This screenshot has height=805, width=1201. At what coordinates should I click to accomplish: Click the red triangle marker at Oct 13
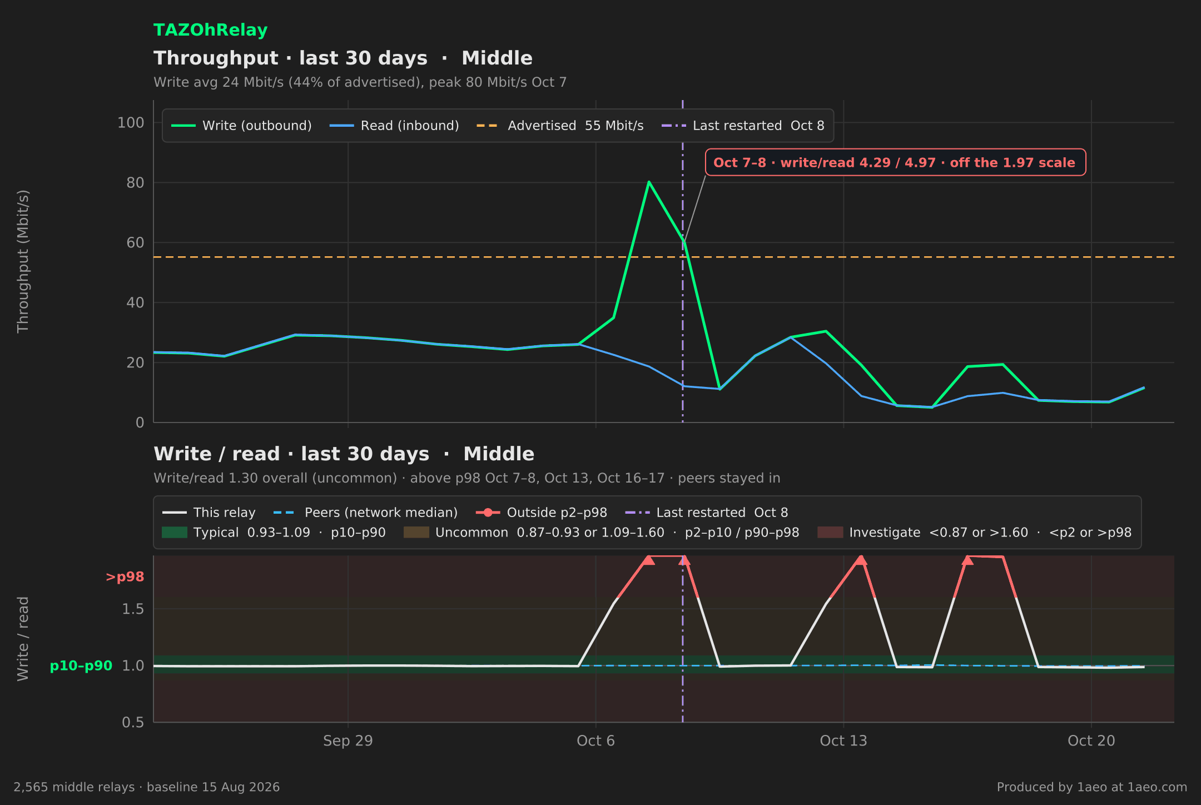(861, 560)
